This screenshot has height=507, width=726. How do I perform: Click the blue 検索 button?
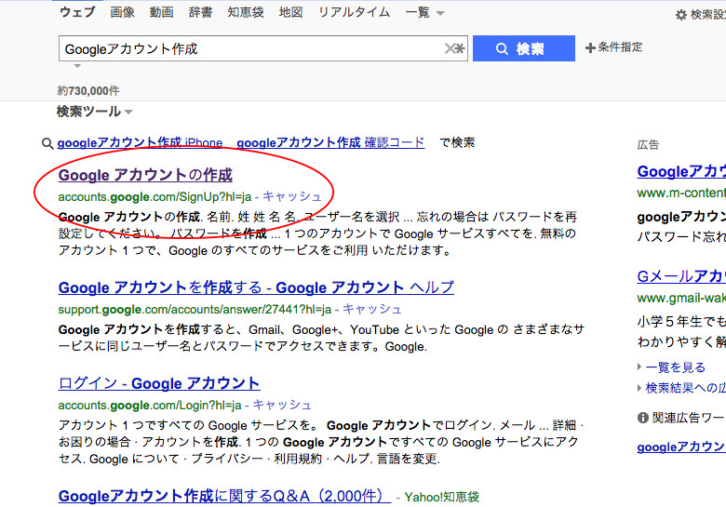pos(524,48)
